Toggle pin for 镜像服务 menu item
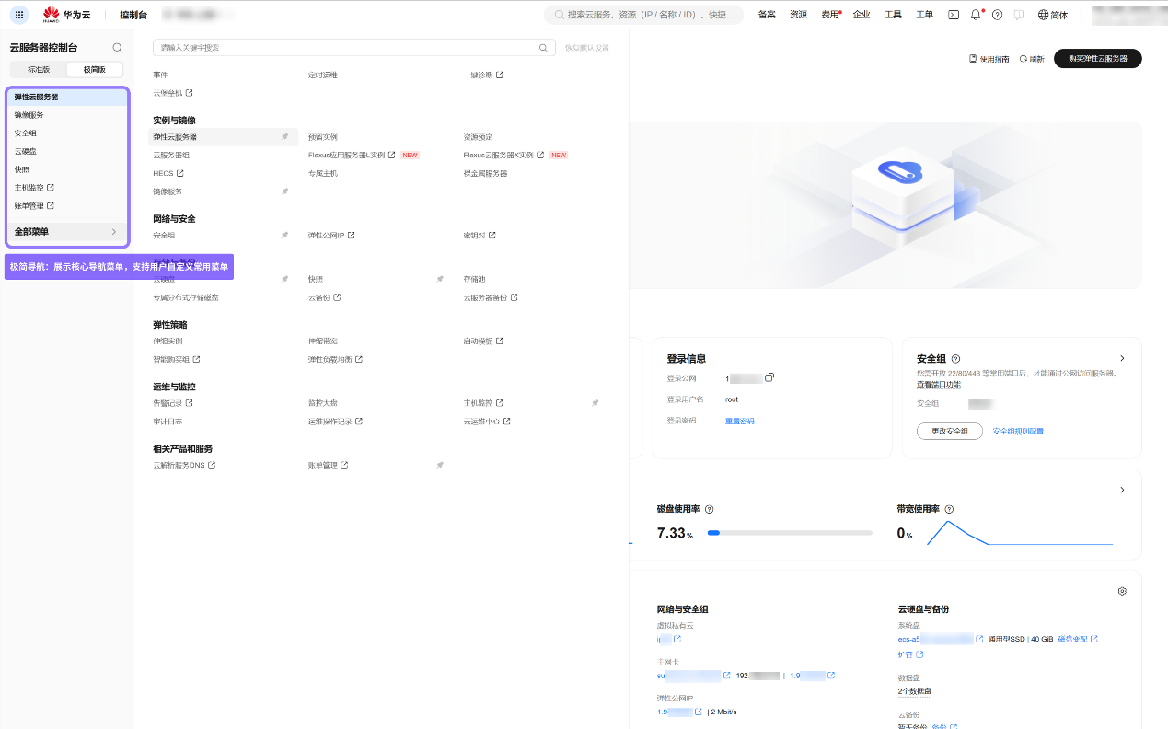This screenshot has height=729, width=1168. click(x=284, y=191)
